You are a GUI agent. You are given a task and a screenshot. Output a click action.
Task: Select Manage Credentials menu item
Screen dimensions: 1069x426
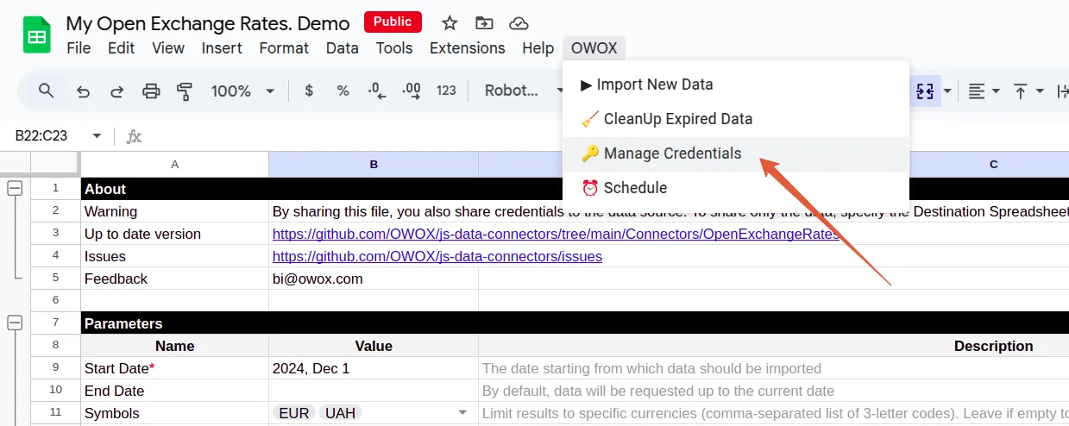[x=736, y=153]
